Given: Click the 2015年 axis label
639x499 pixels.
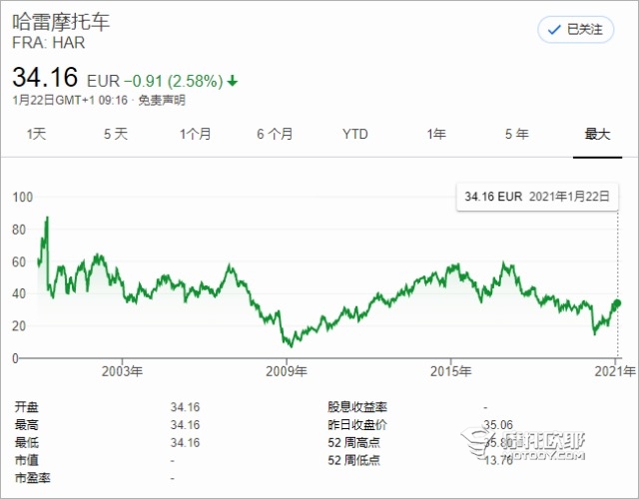Looking at the screenshot, I should [x=450, y=371].
